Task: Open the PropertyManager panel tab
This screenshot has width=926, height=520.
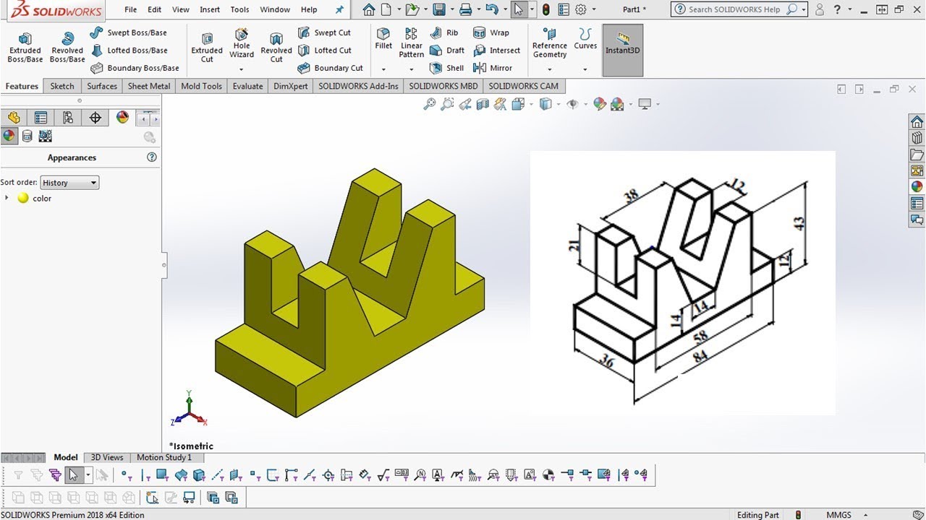Action: tap(41, 118)
